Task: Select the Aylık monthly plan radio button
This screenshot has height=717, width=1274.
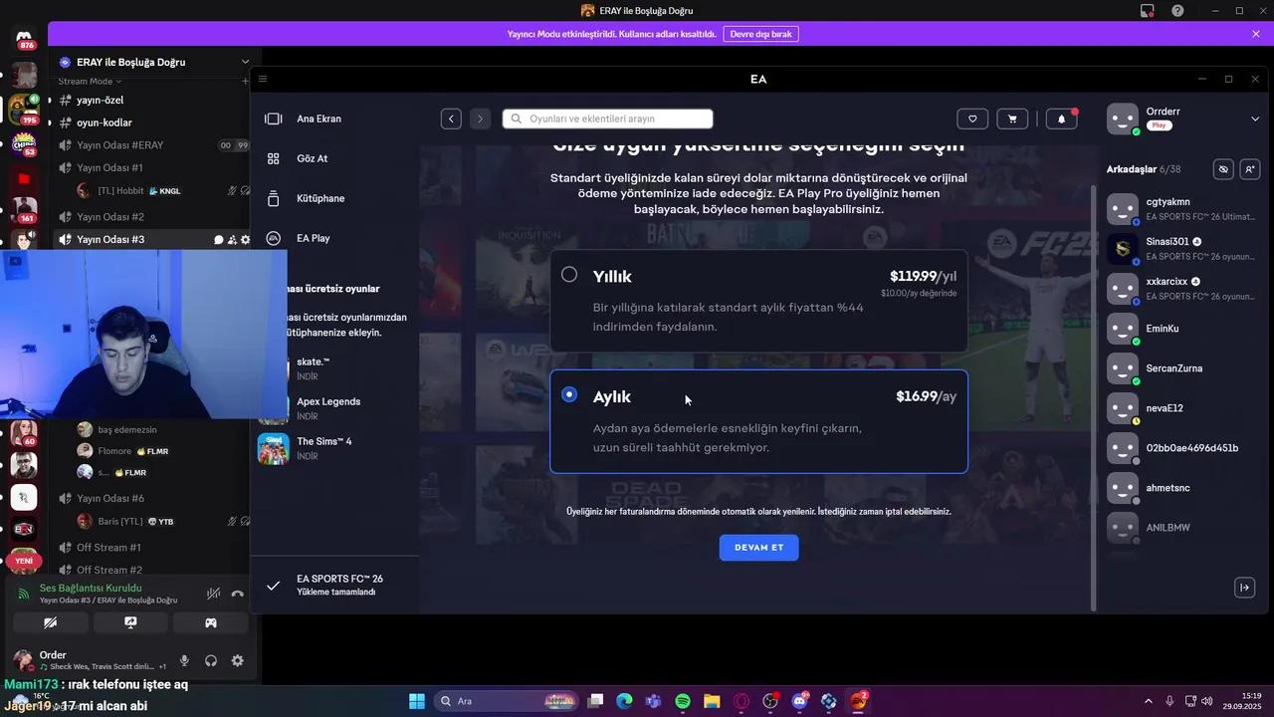Action: click(569, 394)
